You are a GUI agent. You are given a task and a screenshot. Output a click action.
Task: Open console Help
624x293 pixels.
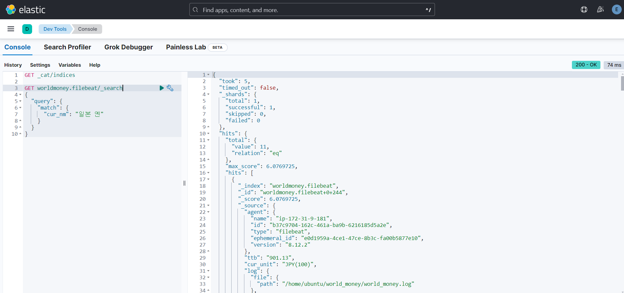[x=95, y=65]
